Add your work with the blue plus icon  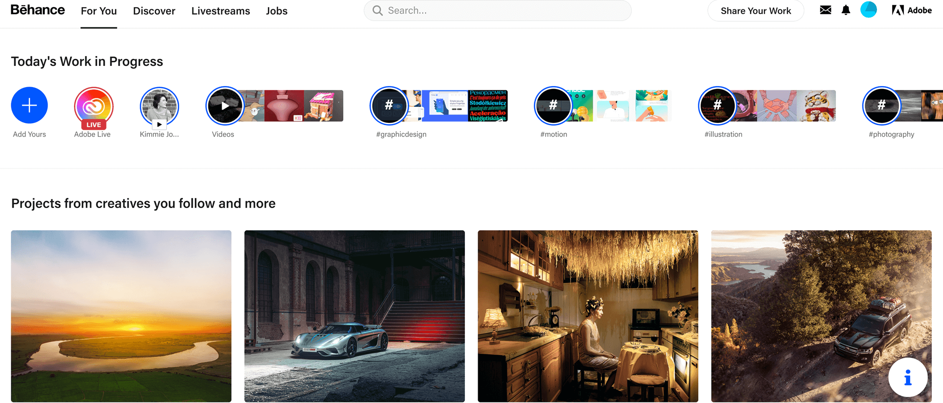click(29, 105)
